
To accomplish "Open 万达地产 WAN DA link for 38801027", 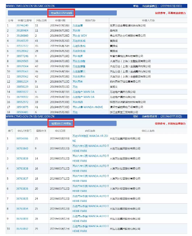I will pos(83,92).
